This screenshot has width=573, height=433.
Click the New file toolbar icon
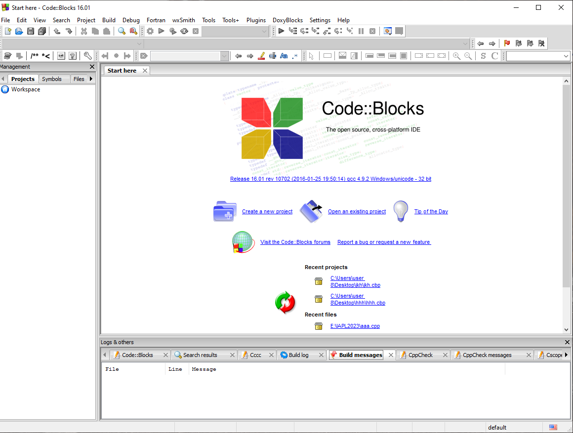click(x=8, y=31)
